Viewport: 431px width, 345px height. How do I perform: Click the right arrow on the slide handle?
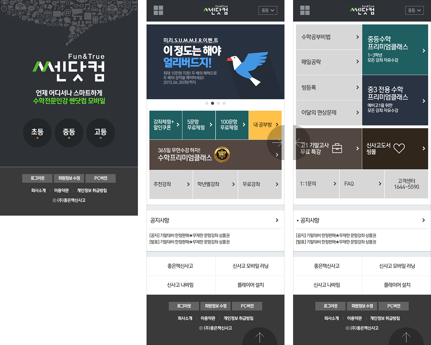pyautogui.click(x=277, y=142)
